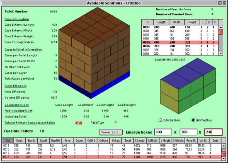
Task: Click the window zoom box icon in title bar
Action: coord(220,3)
